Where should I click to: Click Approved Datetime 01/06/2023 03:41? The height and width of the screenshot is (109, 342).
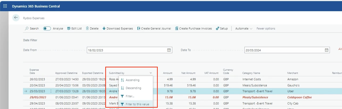pyautogui.click(x=67, y=97)
